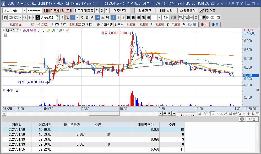The height and width of the screenshot is (154, 261).
Task: Click the 수익률추이 button
Action: click(x=188, y=11)
